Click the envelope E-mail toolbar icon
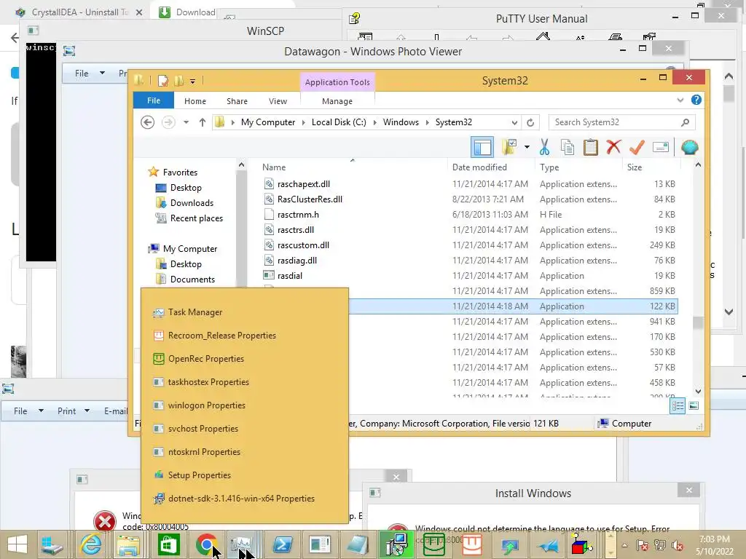746x559 pixels. tap(661, 147)
